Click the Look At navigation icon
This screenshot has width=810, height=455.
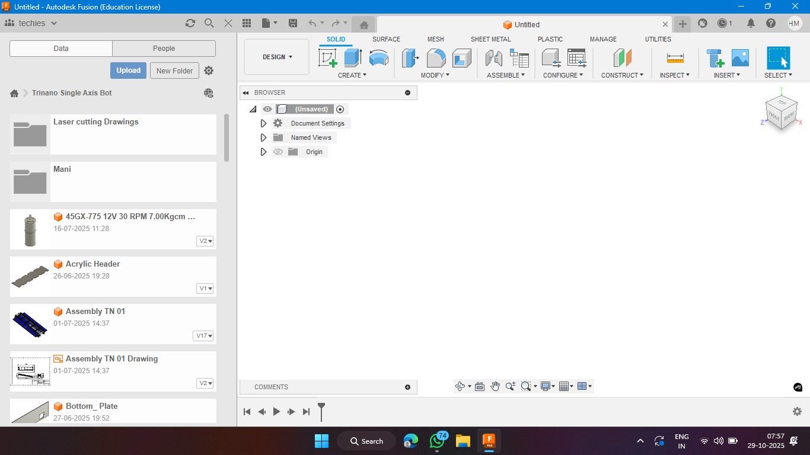(x=480, y=386)
